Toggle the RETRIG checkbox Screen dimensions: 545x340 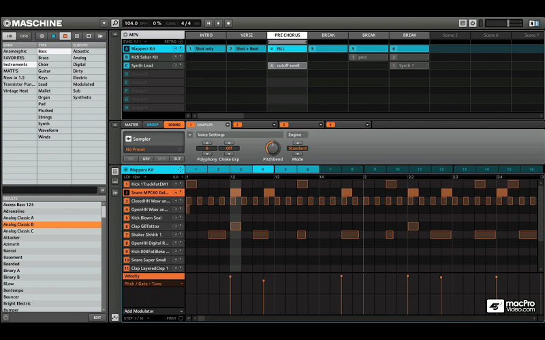coord(181,41)
